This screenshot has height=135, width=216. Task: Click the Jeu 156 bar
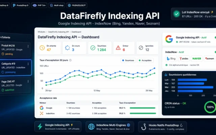(x=190, y=91)
